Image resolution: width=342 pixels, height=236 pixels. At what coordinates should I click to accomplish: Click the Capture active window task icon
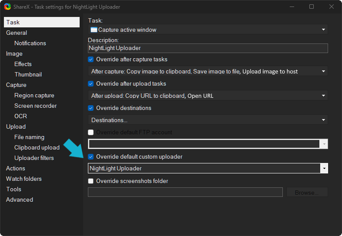point(94,30)
